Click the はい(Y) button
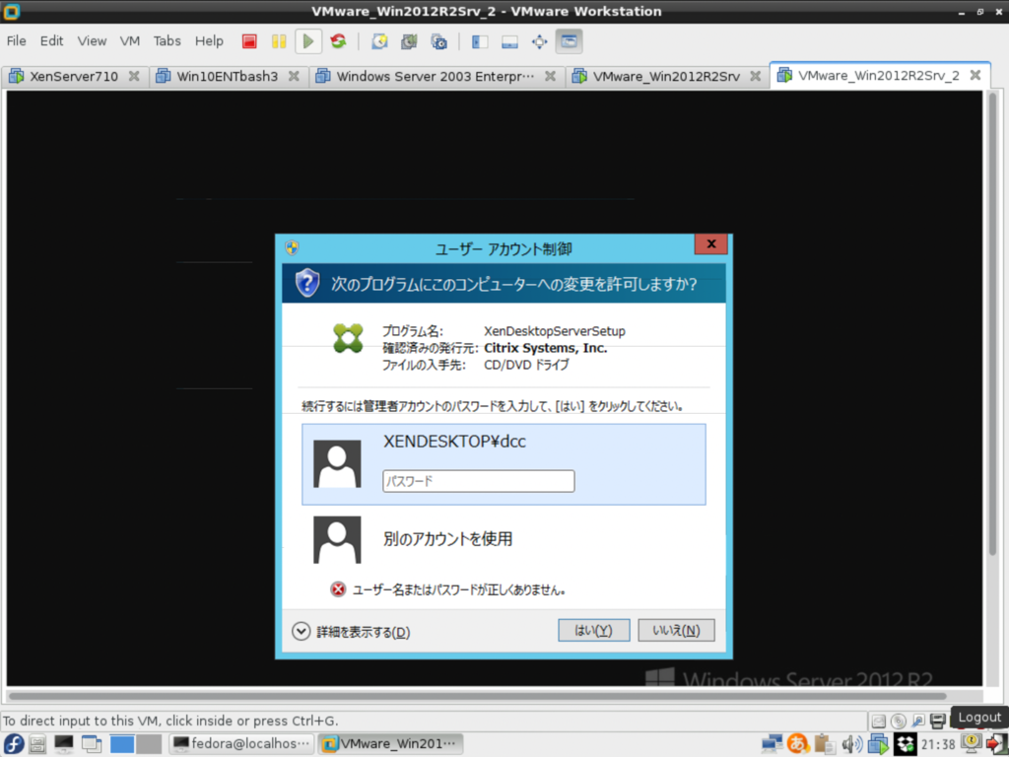1009x757 pixels. pos(593,630)
